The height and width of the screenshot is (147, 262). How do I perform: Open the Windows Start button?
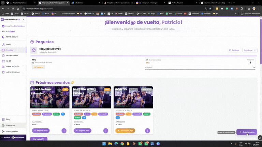pos(104,144)
